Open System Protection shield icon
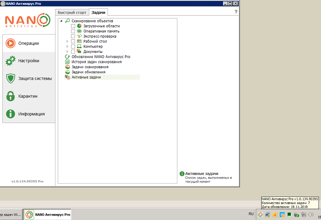The height and width of the screenshot is (220, 321). tap(11, 79)
